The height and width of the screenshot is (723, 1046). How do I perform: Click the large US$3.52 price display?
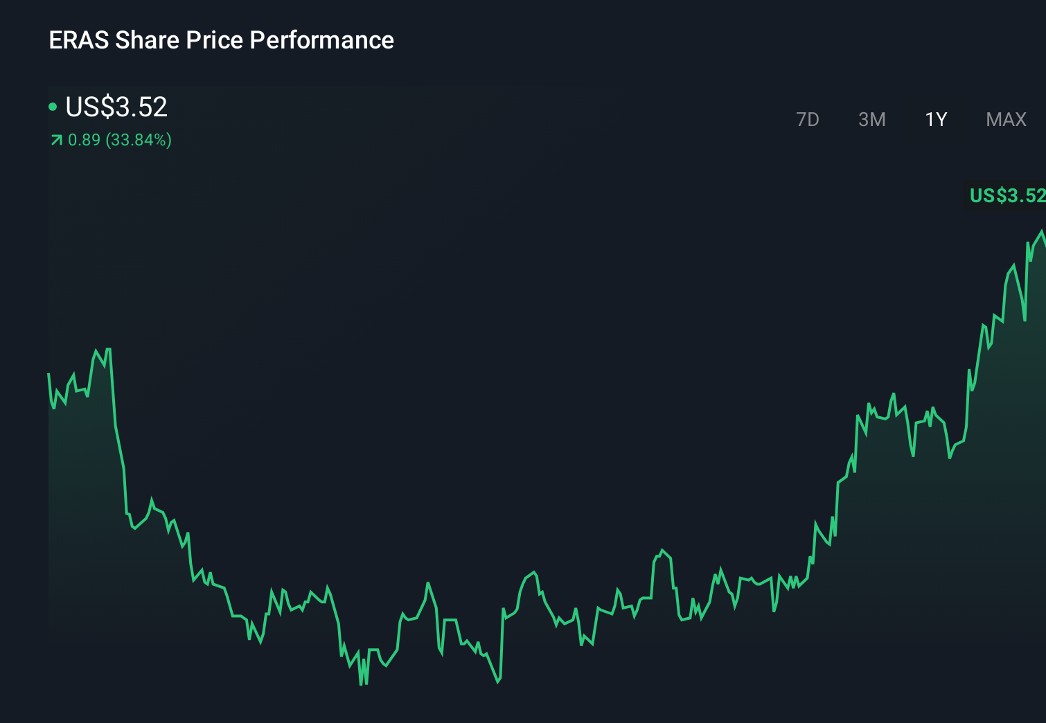(116, 107)
